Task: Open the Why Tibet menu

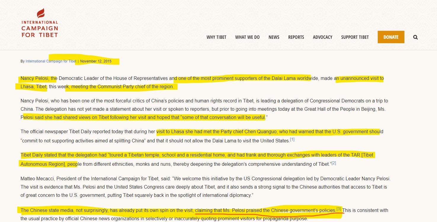Action: pyautogui.click(x=216, y=37)
